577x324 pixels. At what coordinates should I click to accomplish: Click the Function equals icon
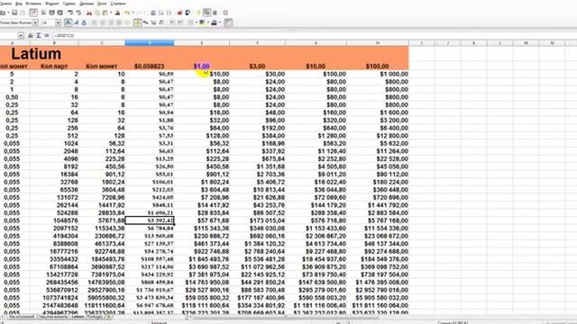pos(47,36)
